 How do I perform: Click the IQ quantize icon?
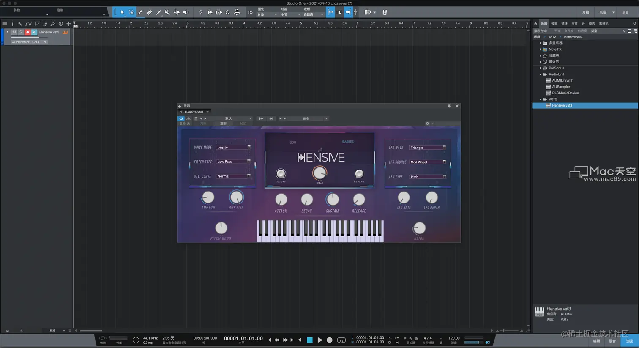(x=251, y=12)
